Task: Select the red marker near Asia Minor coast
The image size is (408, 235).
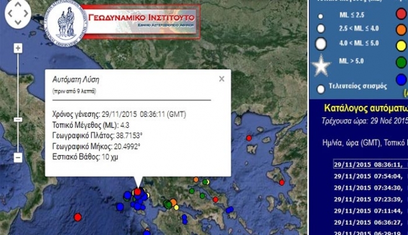Action: [x=282, y=182]
